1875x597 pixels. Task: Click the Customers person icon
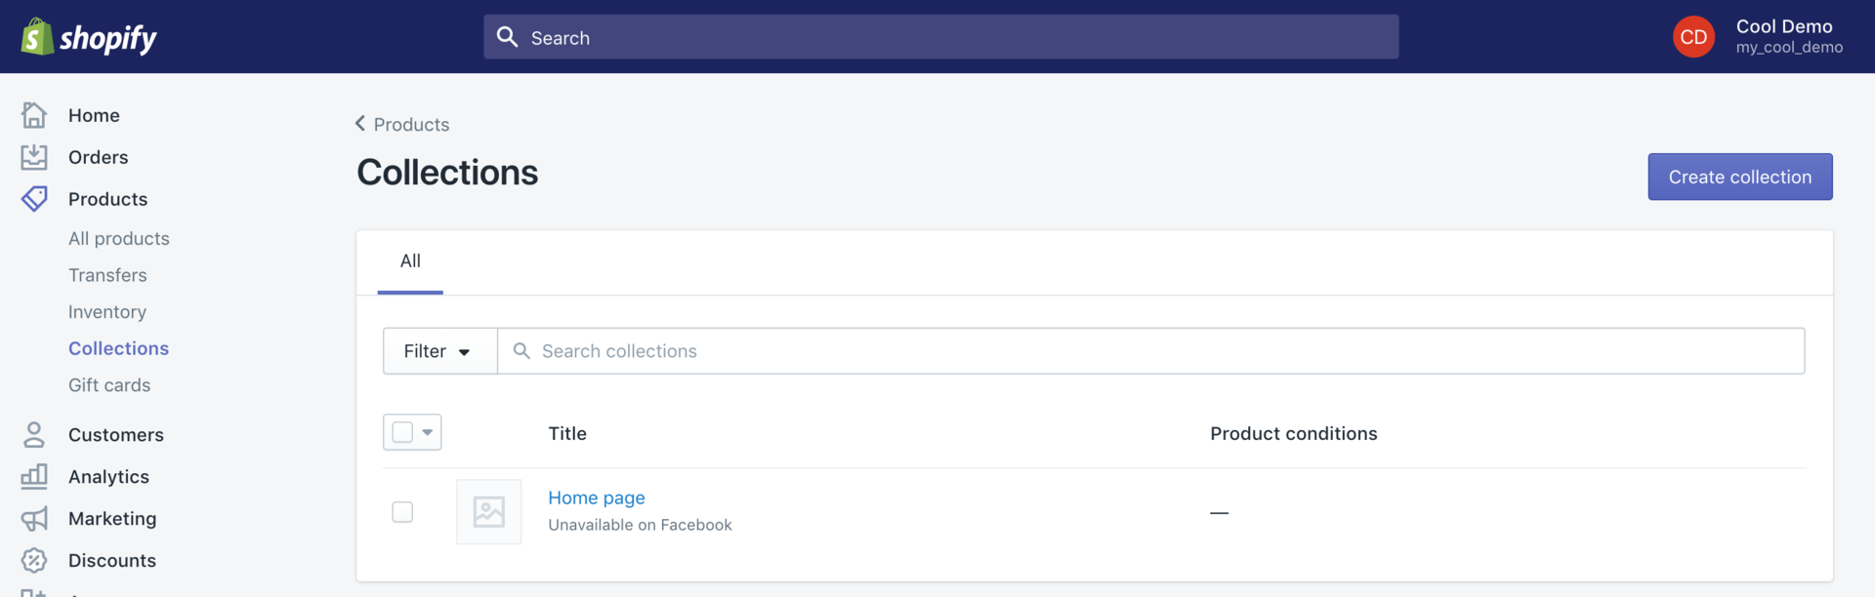(x=34, y=435)
